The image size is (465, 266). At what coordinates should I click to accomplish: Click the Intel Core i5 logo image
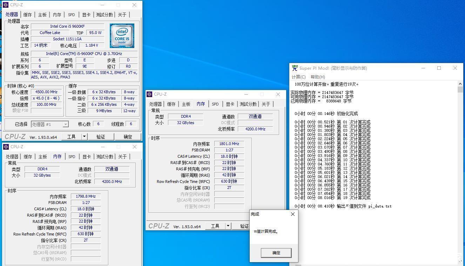click(122, 36)
